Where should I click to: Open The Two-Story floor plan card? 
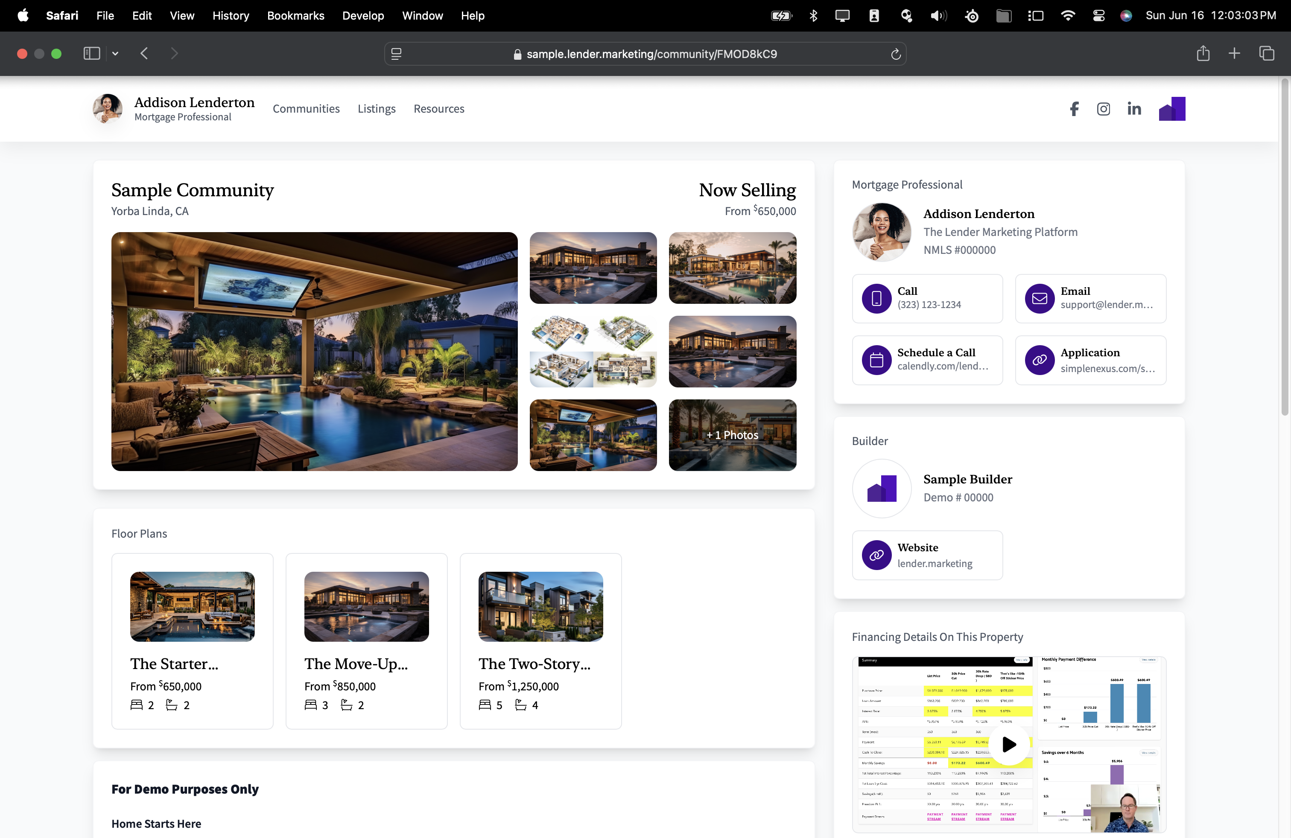coord(540,641)
